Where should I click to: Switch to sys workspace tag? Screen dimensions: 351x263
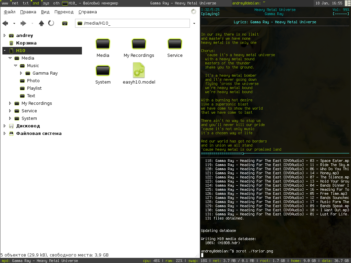pos(46,3)
